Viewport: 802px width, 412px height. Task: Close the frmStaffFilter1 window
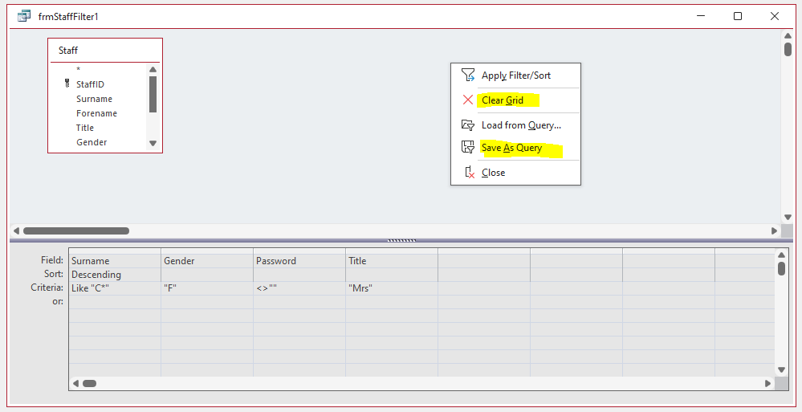click(775, 16)
